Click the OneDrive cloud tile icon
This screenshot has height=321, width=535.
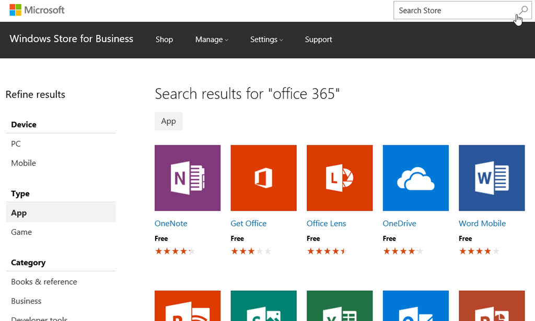point(415,178)
